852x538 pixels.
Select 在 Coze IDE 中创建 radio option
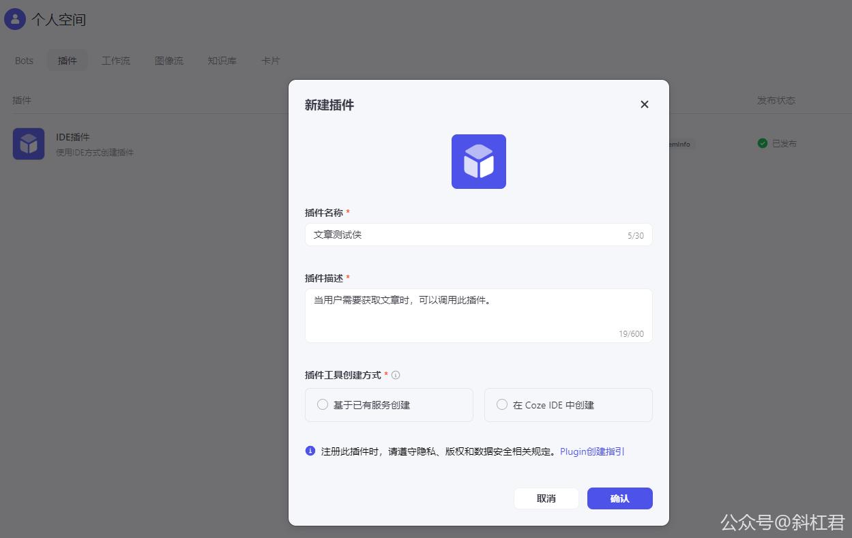(568, 405)
